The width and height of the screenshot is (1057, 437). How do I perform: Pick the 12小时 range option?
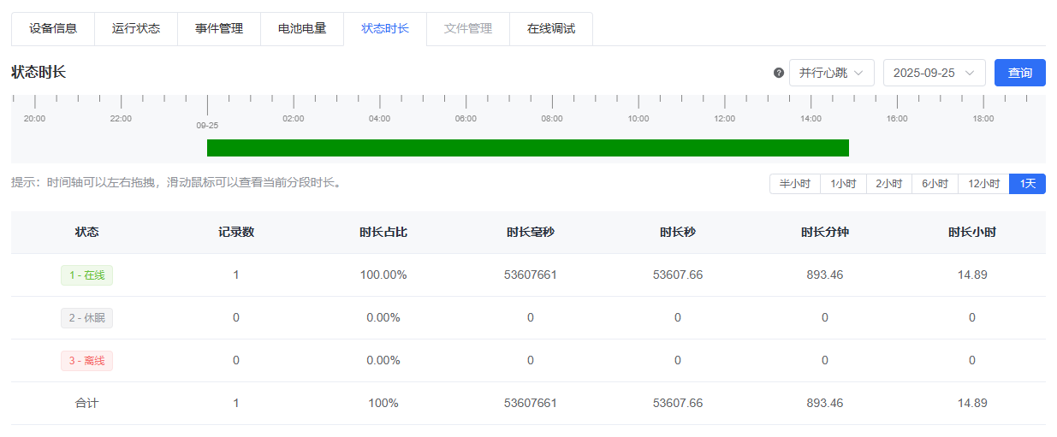click(983, 184)
